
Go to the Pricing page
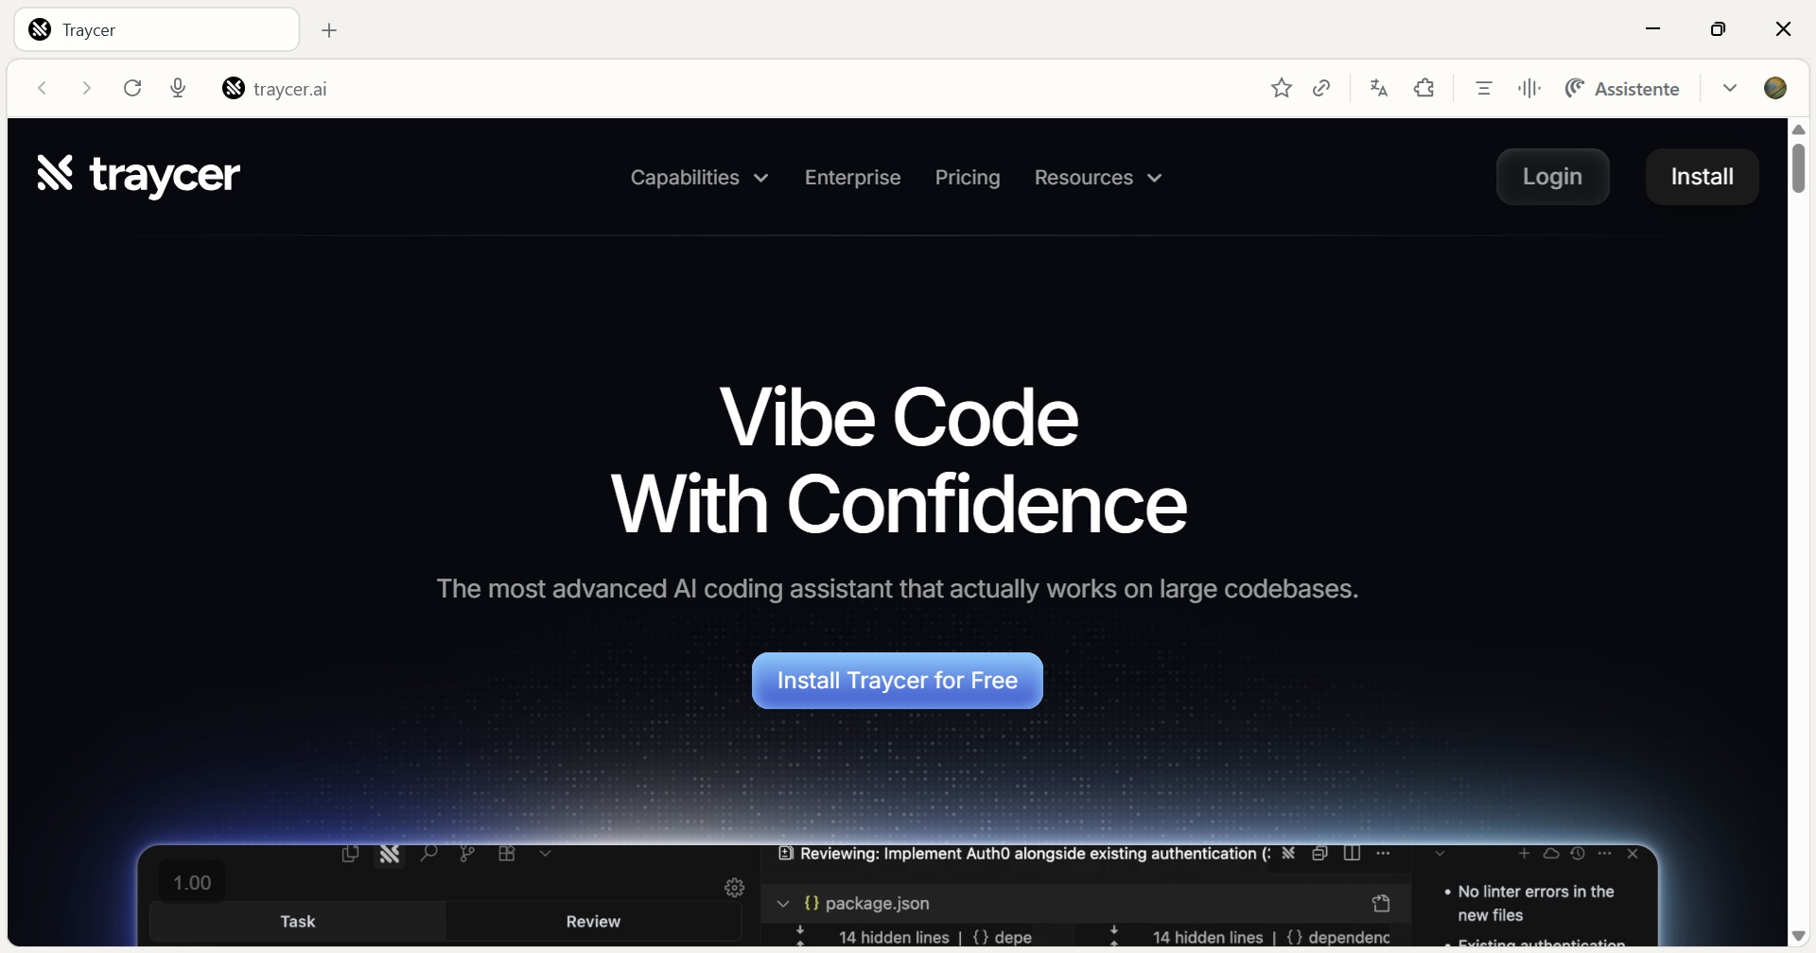point(967,178)
